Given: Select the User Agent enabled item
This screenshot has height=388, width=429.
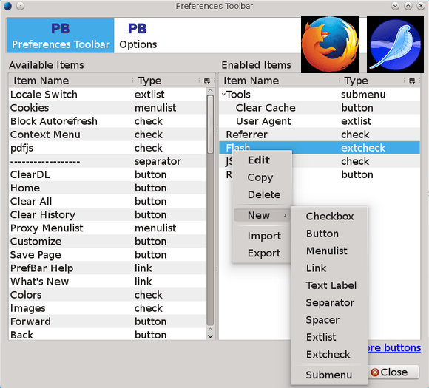Looking at the screenshot, I should click(x=320, y=121).
